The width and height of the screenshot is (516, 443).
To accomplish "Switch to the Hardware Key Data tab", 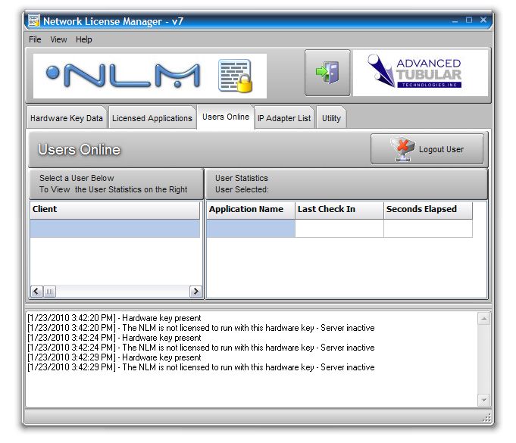I will pos(67,118).
